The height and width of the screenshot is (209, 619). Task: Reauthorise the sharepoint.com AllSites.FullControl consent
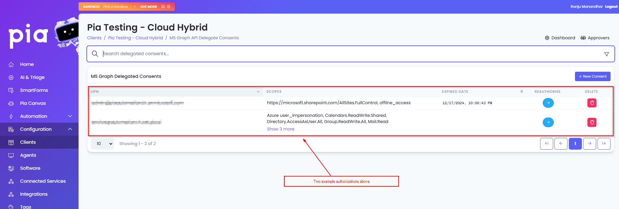tap(548, 103)
